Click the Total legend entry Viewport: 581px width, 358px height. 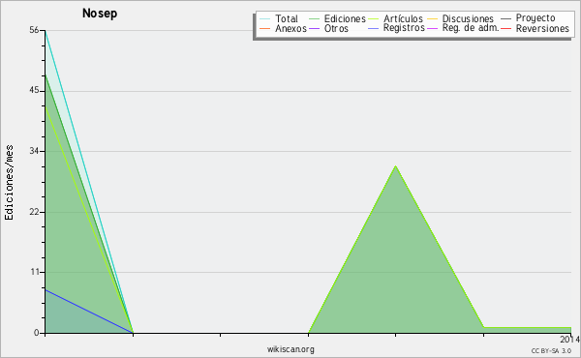point(279,19)
